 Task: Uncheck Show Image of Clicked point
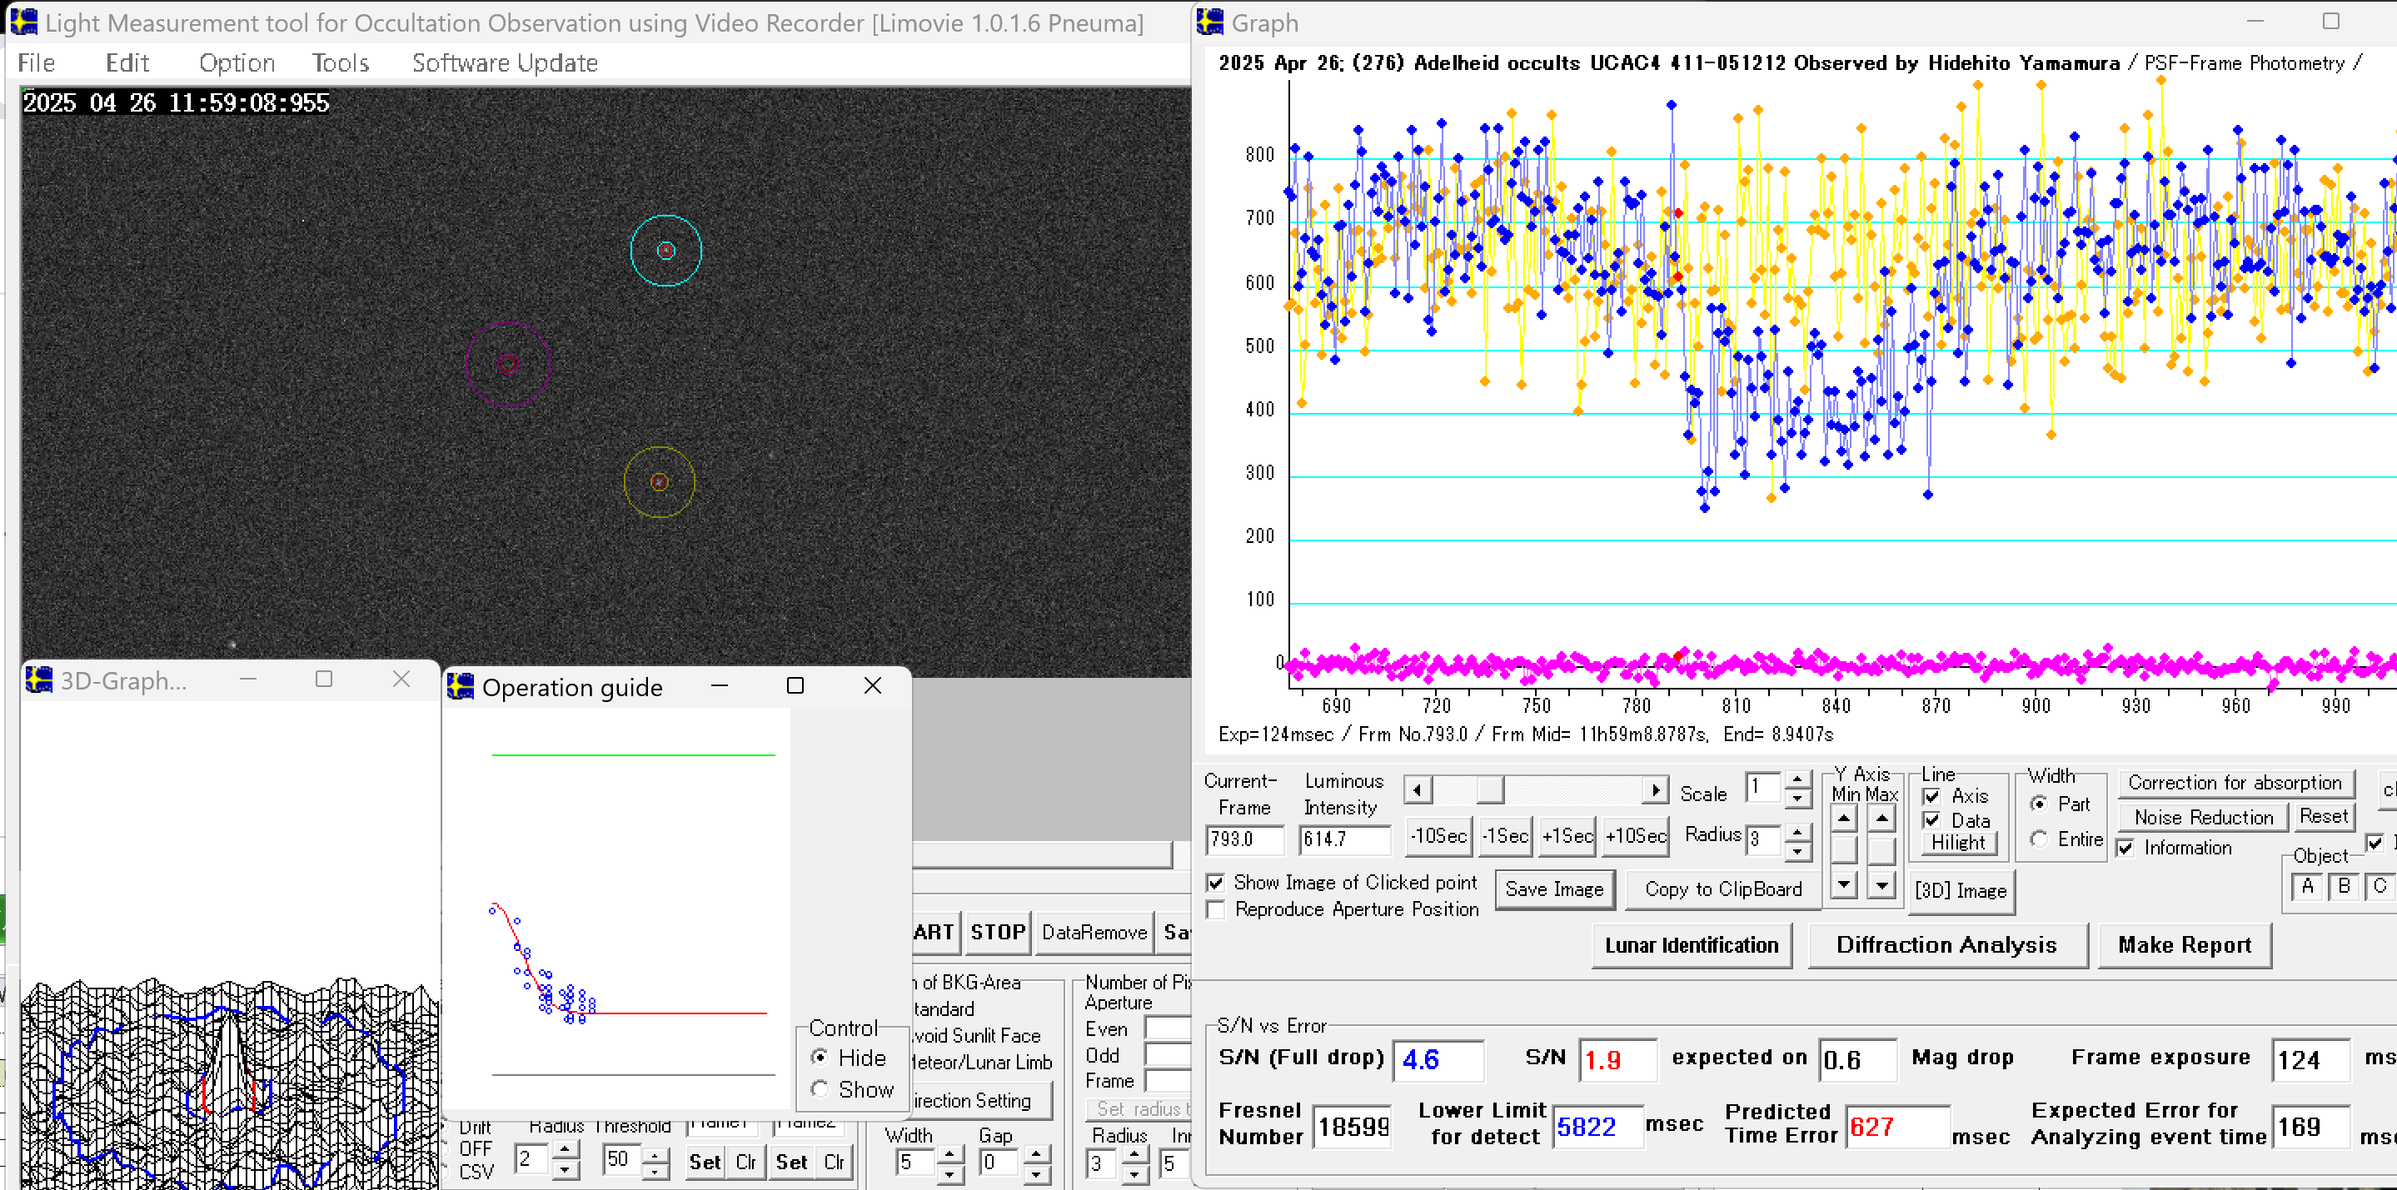[1215, 882]
